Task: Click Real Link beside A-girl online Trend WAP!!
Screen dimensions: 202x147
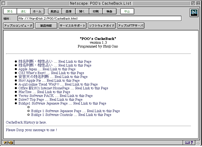Action: pos(81,84)
